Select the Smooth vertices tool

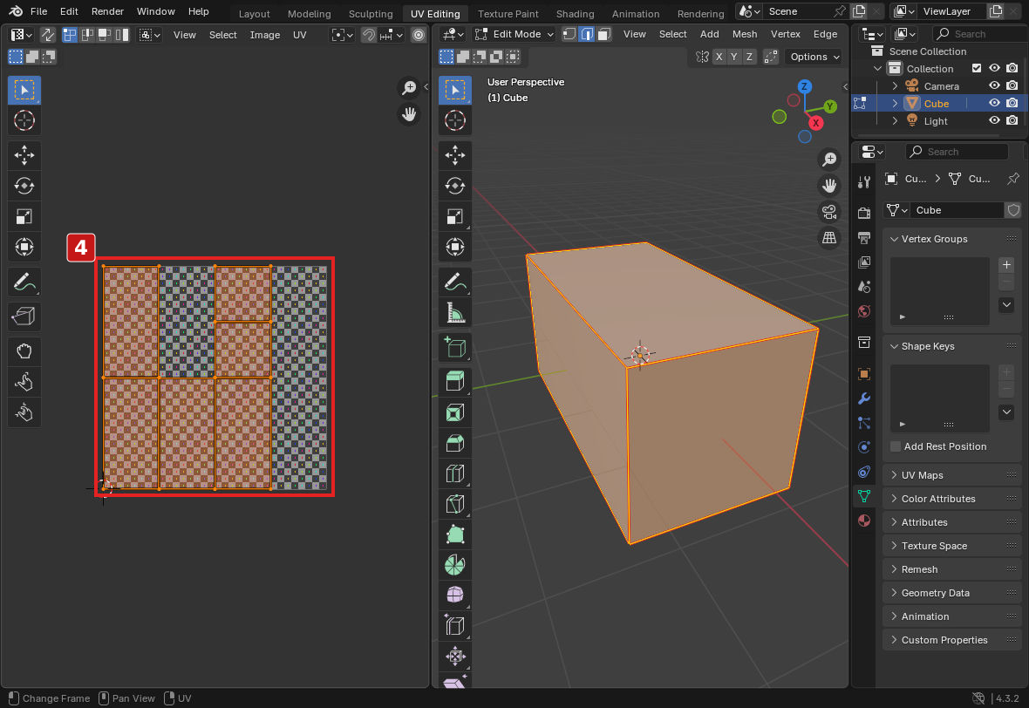click(455, 596)
